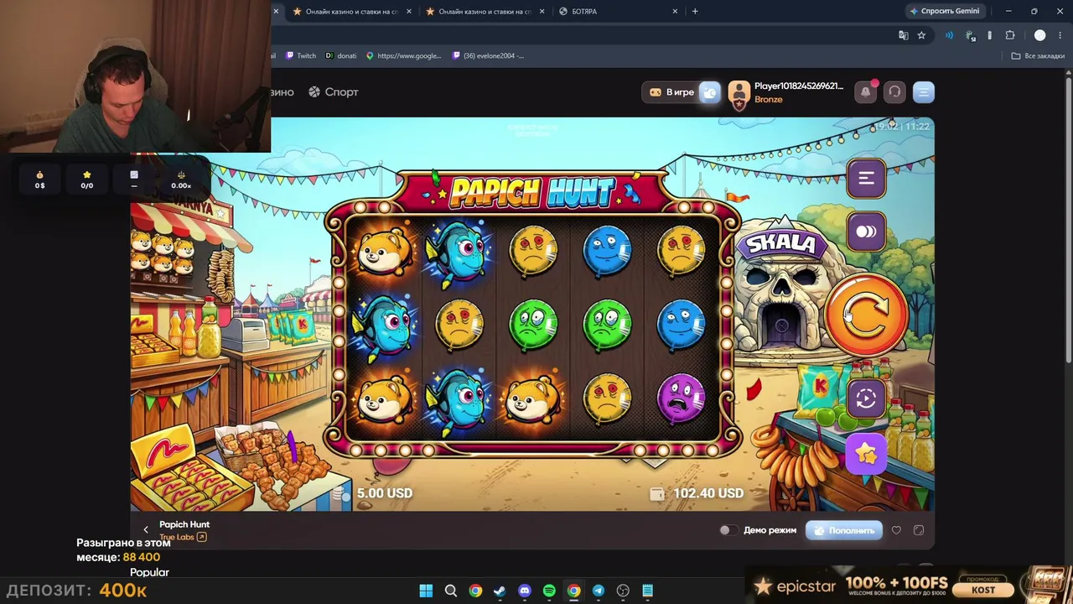
Task: Open bet settings with the coins icon
Action: point(866,232)
